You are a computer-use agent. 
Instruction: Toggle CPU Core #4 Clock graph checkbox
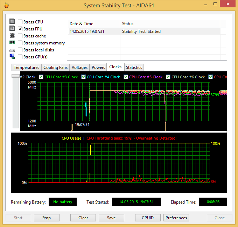pyautogui.click(x=83, y=77)
